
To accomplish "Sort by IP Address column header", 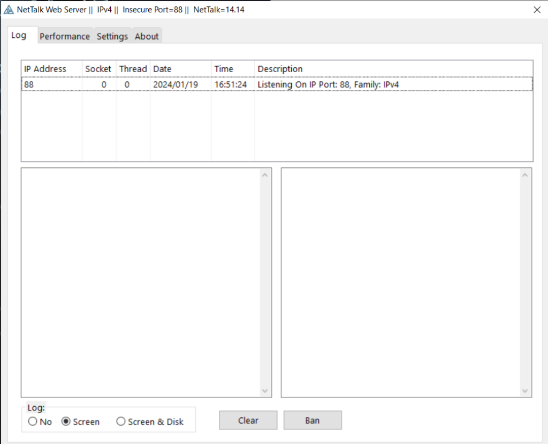I will click(x=45, y=69).
